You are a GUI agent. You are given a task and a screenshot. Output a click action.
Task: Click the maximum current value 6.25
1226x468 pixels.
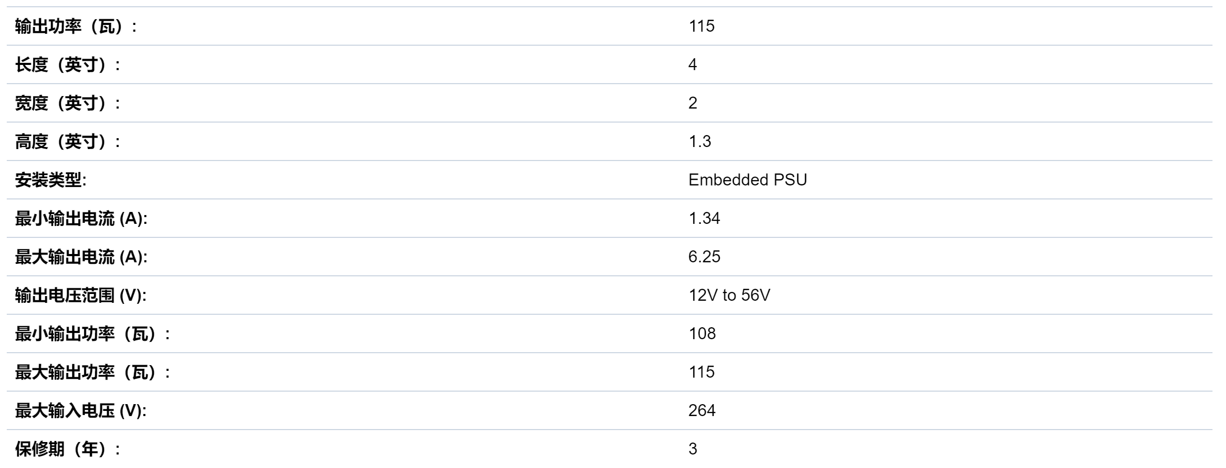point(704,257)
